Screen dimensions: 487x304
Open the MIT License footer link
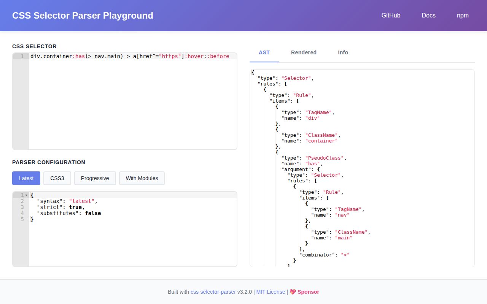click(x=271, y=292)
